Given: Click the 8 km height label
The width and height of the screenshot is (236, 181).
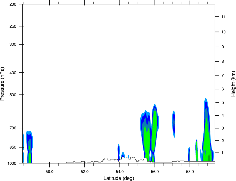Looking at the screenshot, I should [223, 62].
